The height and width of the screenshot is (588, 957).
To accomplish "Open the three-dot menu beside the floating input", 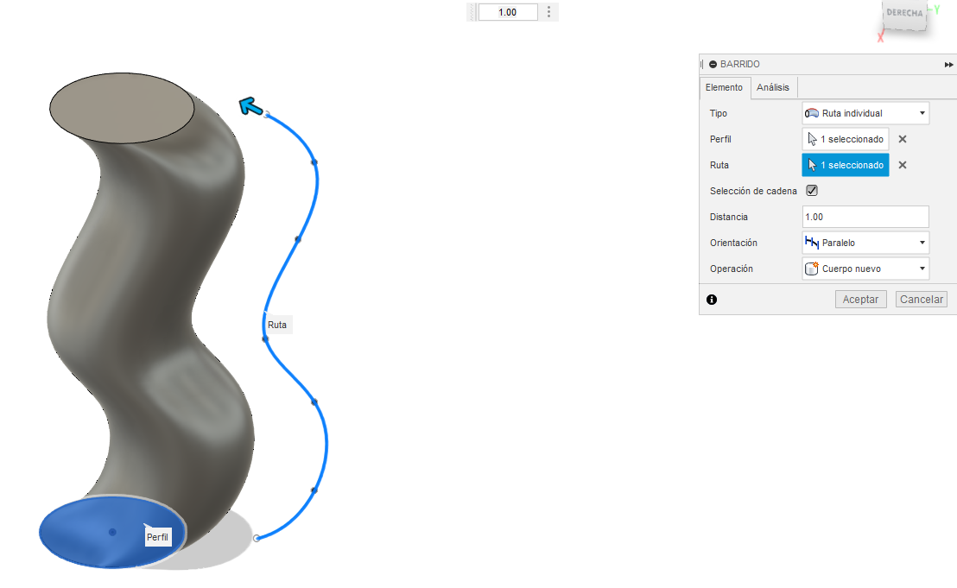I will click(548, 12).
